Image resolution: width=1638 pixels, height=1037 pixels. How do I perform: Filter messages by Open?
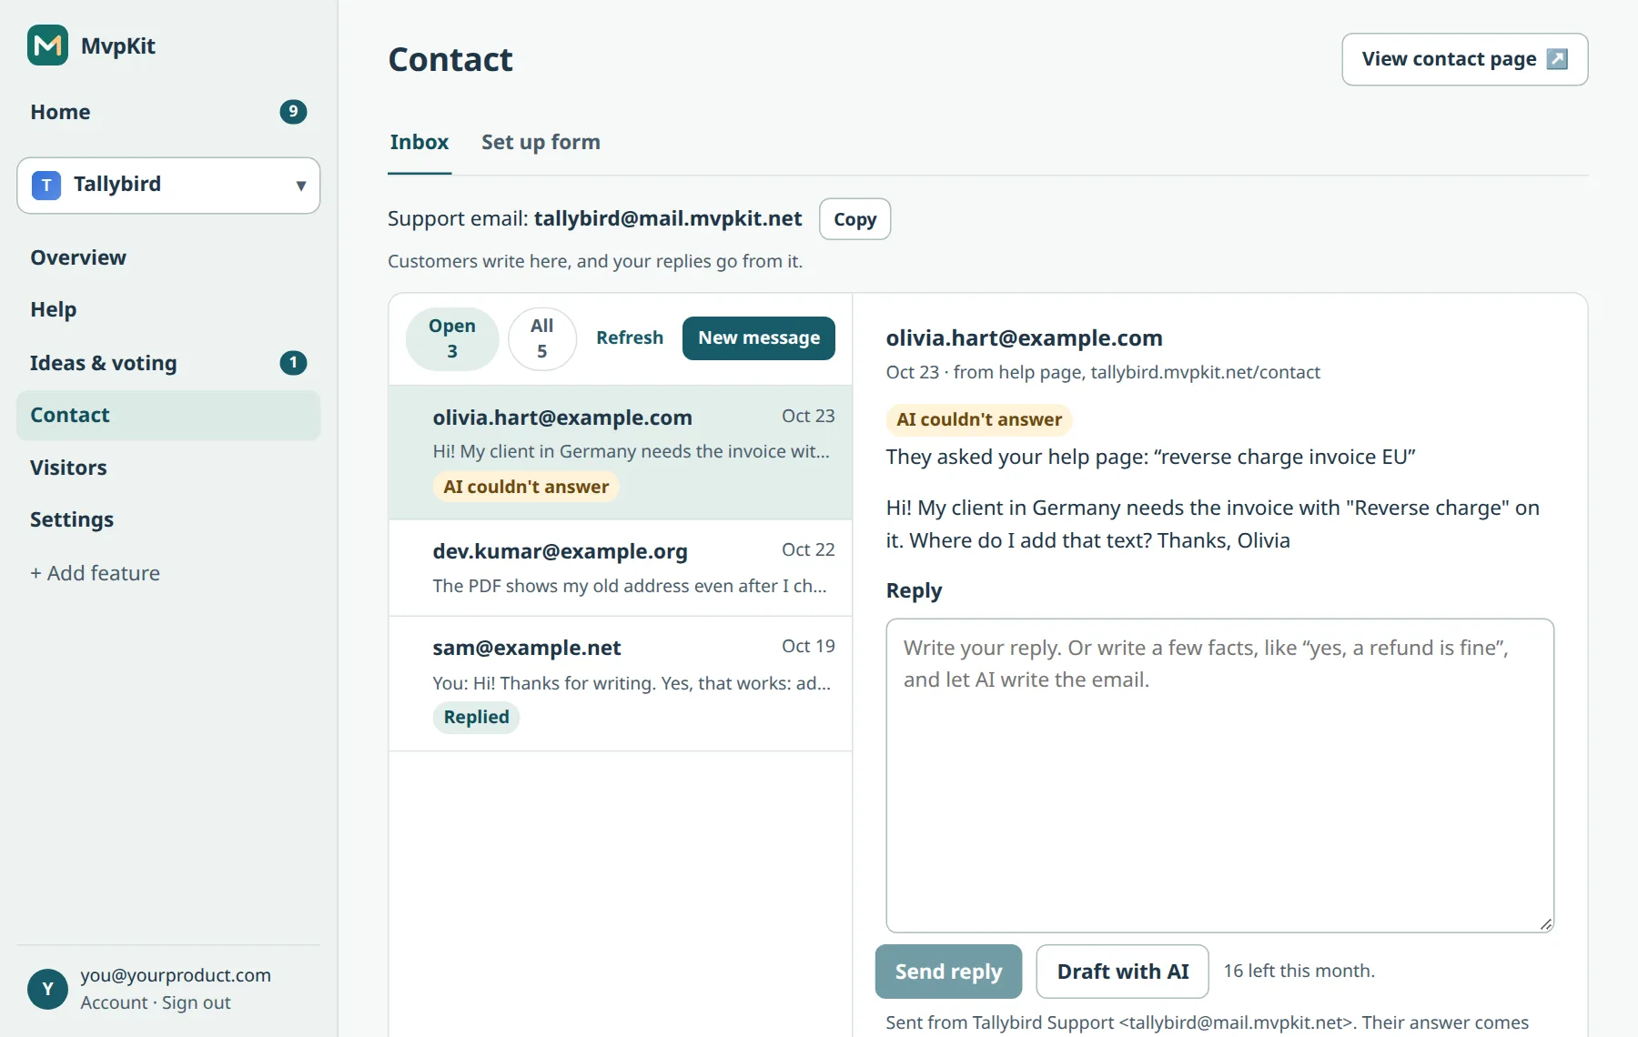(x=452, y=338)
